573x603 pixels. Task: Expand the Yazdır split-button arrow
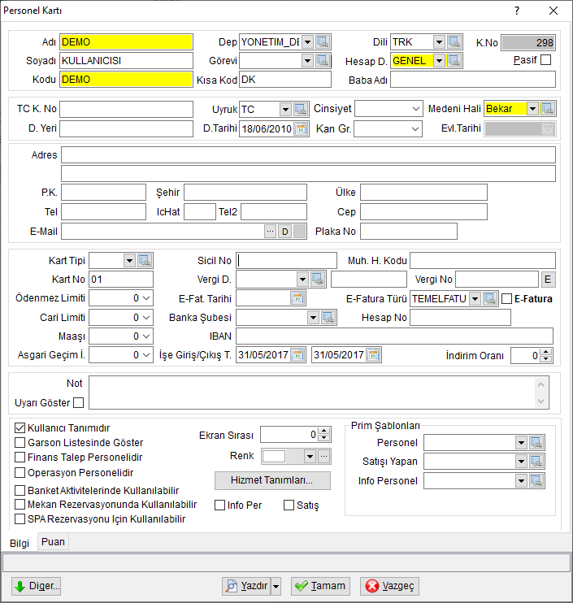click(x=276, y=587)
